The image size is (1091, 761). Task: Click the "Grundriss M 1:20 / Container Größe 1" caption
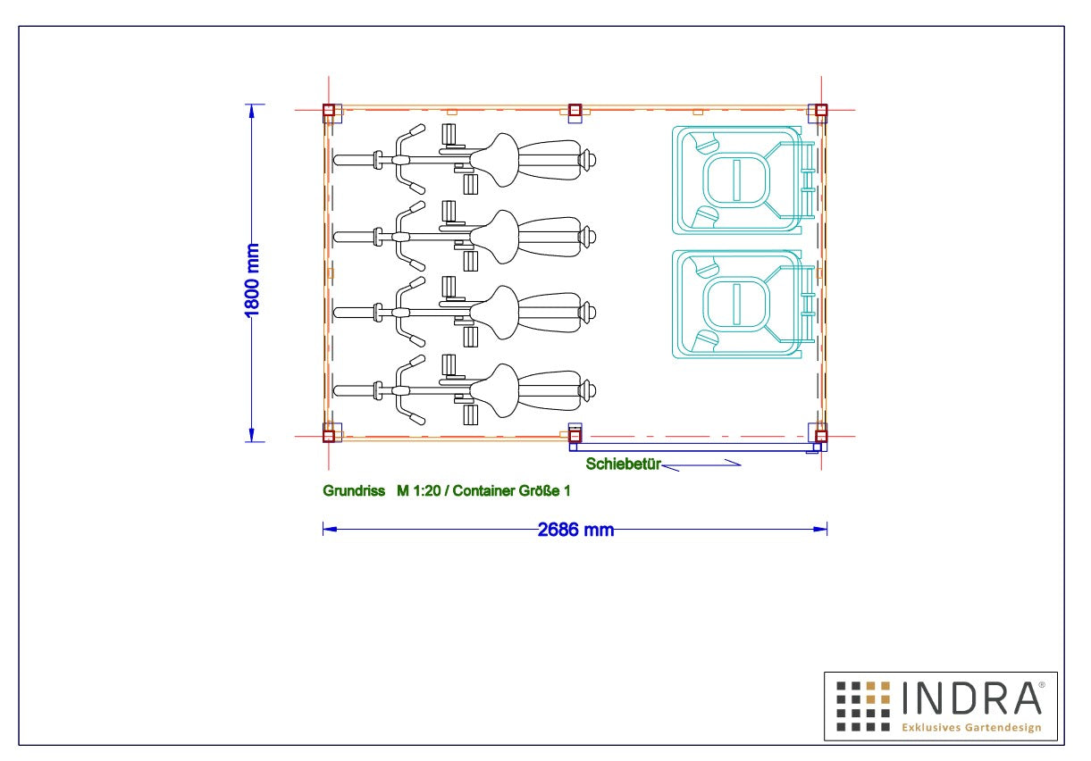[x=446, y=491]
